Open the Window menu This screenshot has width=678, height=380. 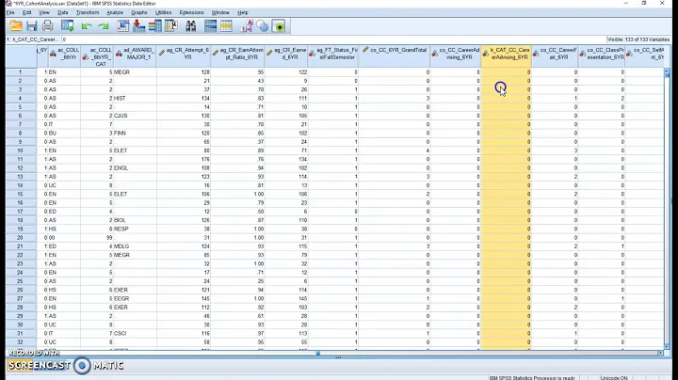tap(220, 12)
